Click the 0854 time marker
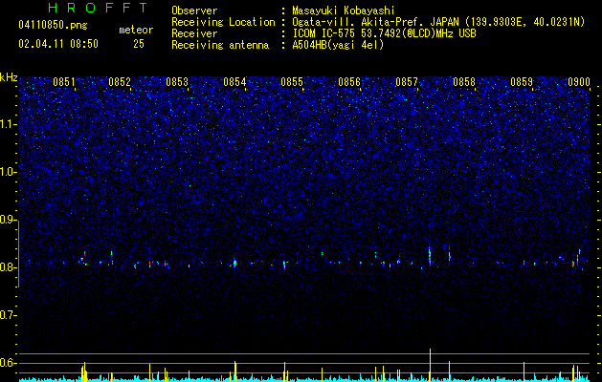Screen dimensions: 602x382 point(234,82)
